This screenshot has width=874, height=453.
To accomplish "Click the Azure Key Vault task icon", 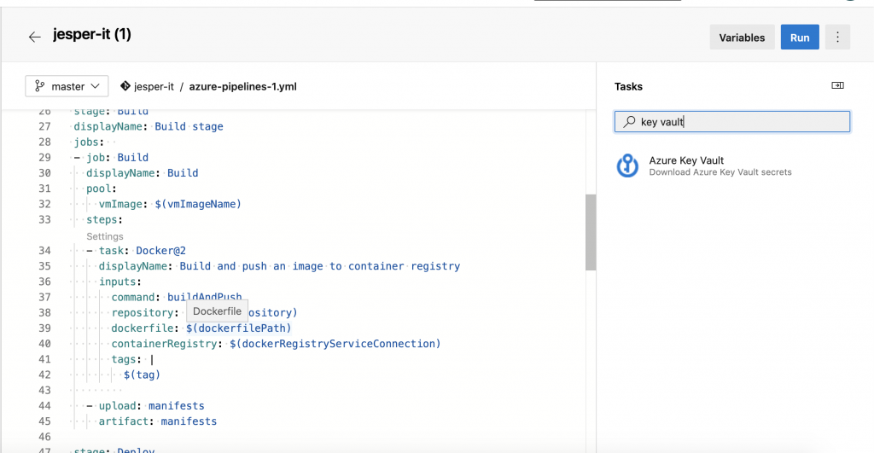I will pos(628,166).
